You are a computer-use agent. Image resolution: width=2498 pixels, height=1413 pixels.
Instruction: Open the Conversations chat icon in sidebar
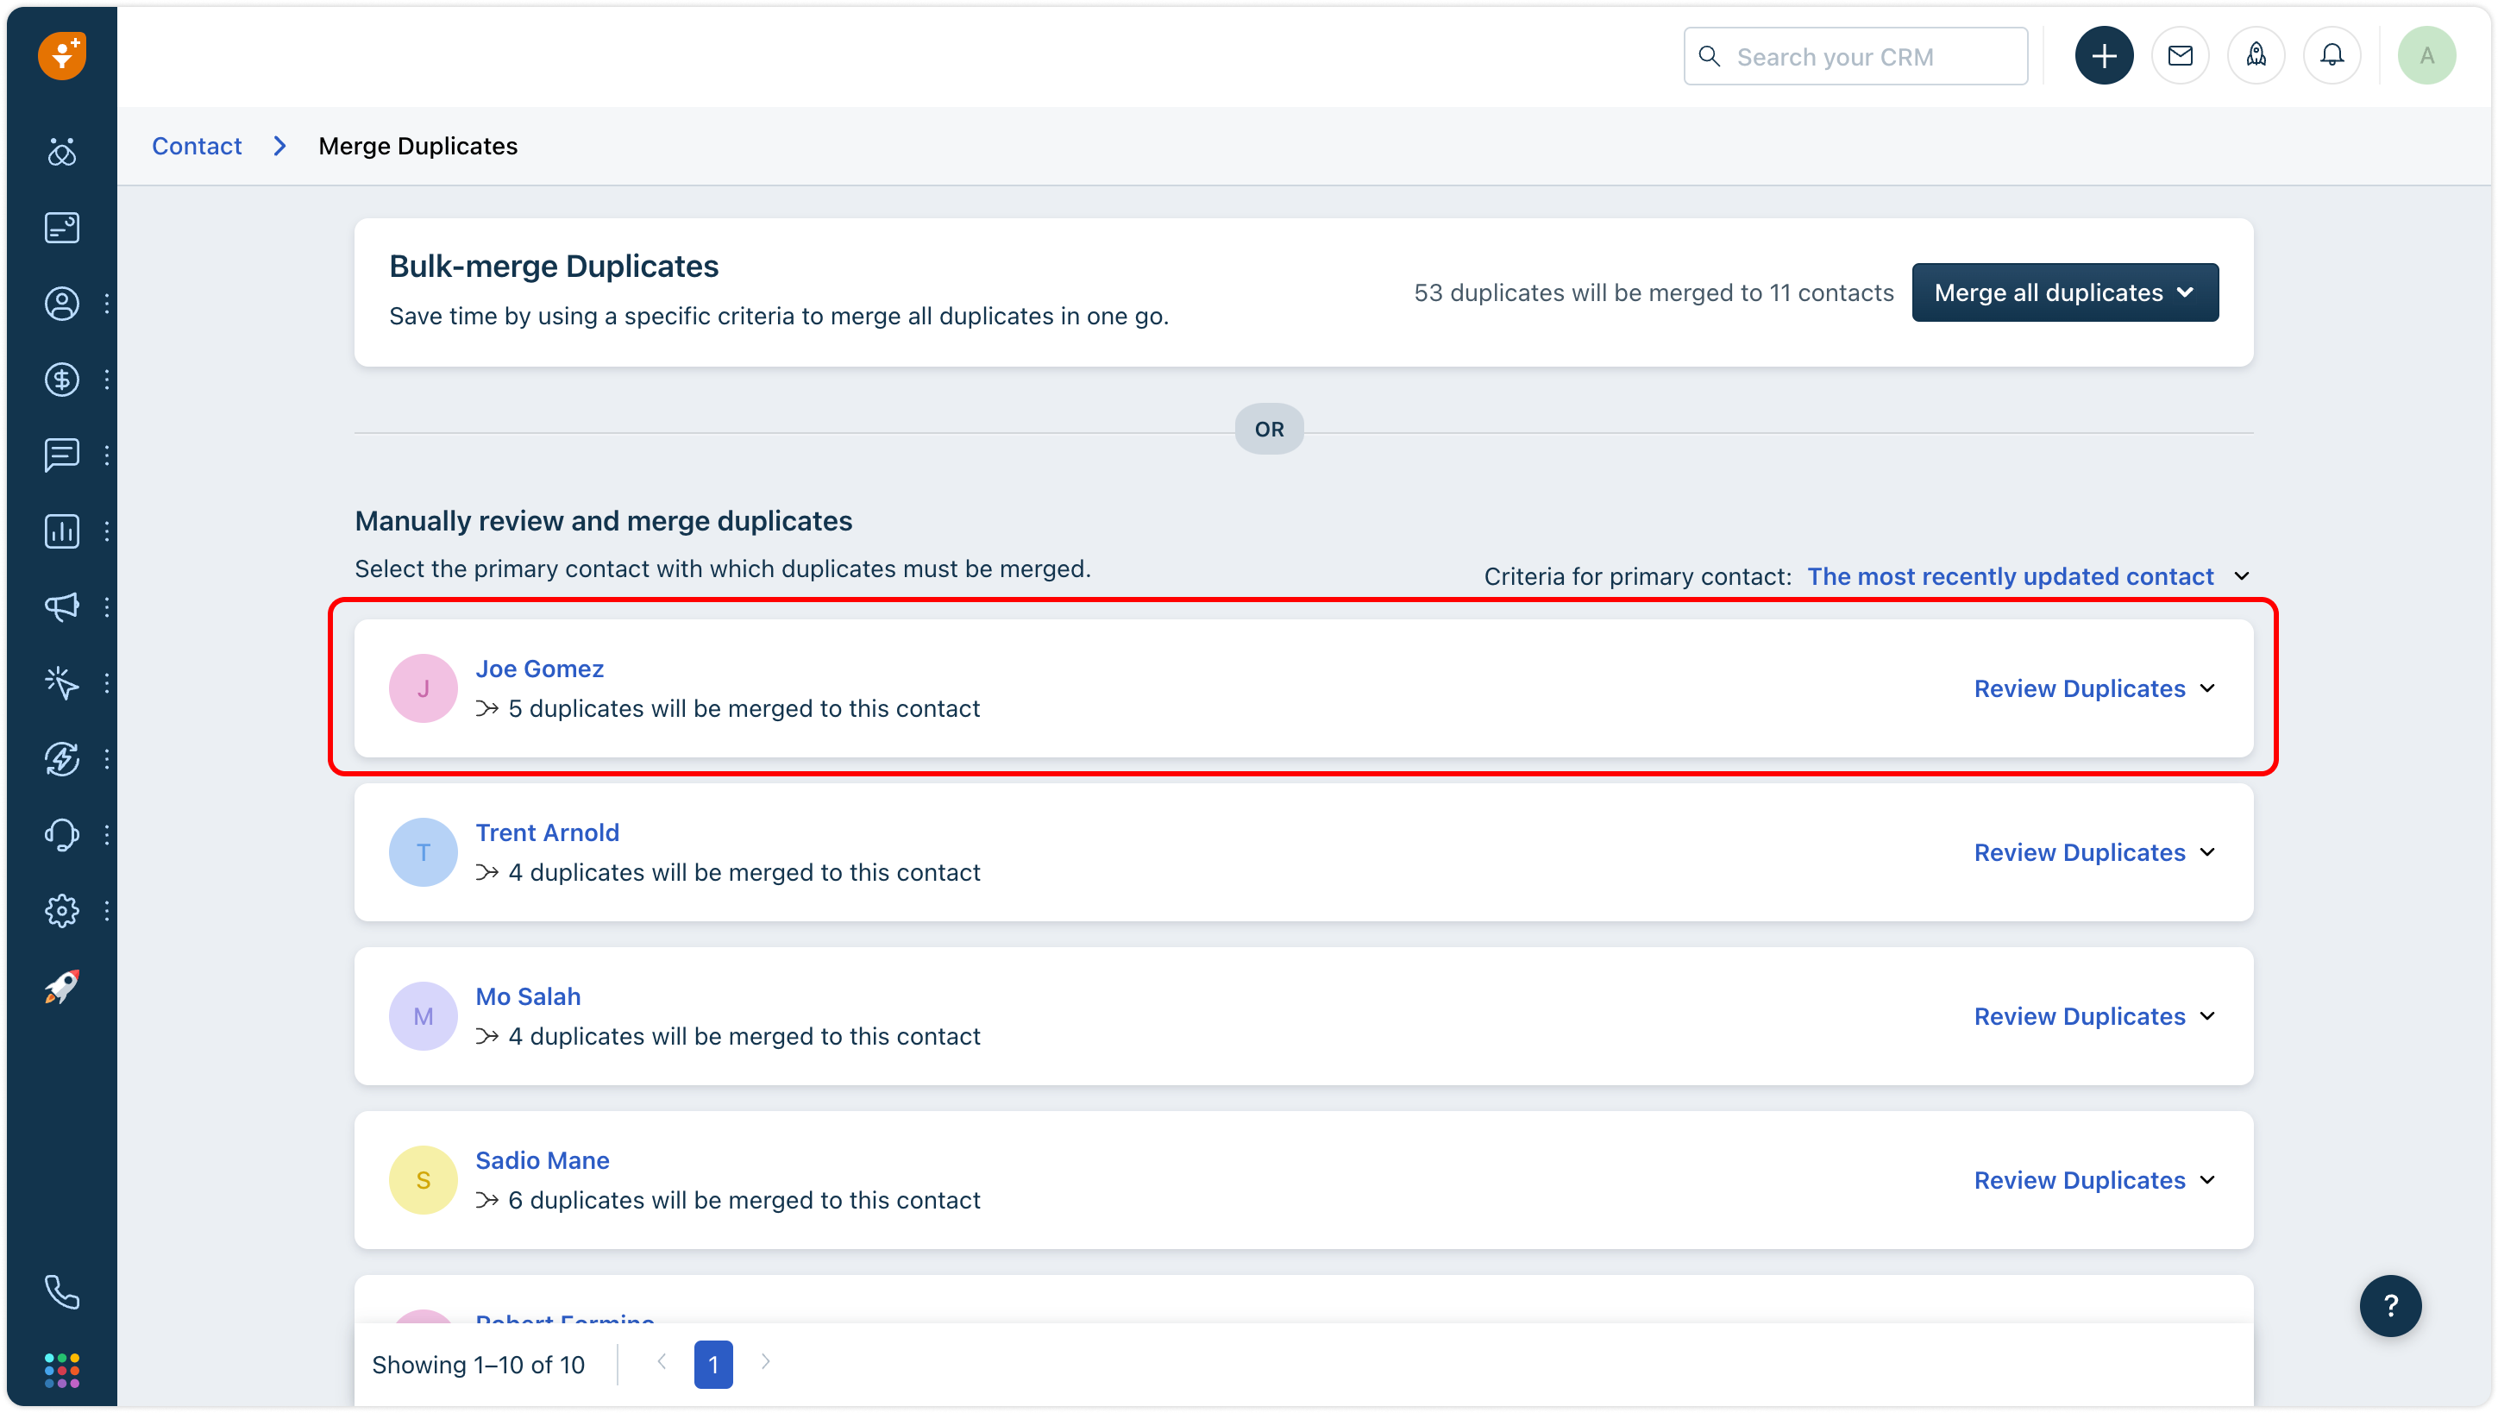pos(62,455)
